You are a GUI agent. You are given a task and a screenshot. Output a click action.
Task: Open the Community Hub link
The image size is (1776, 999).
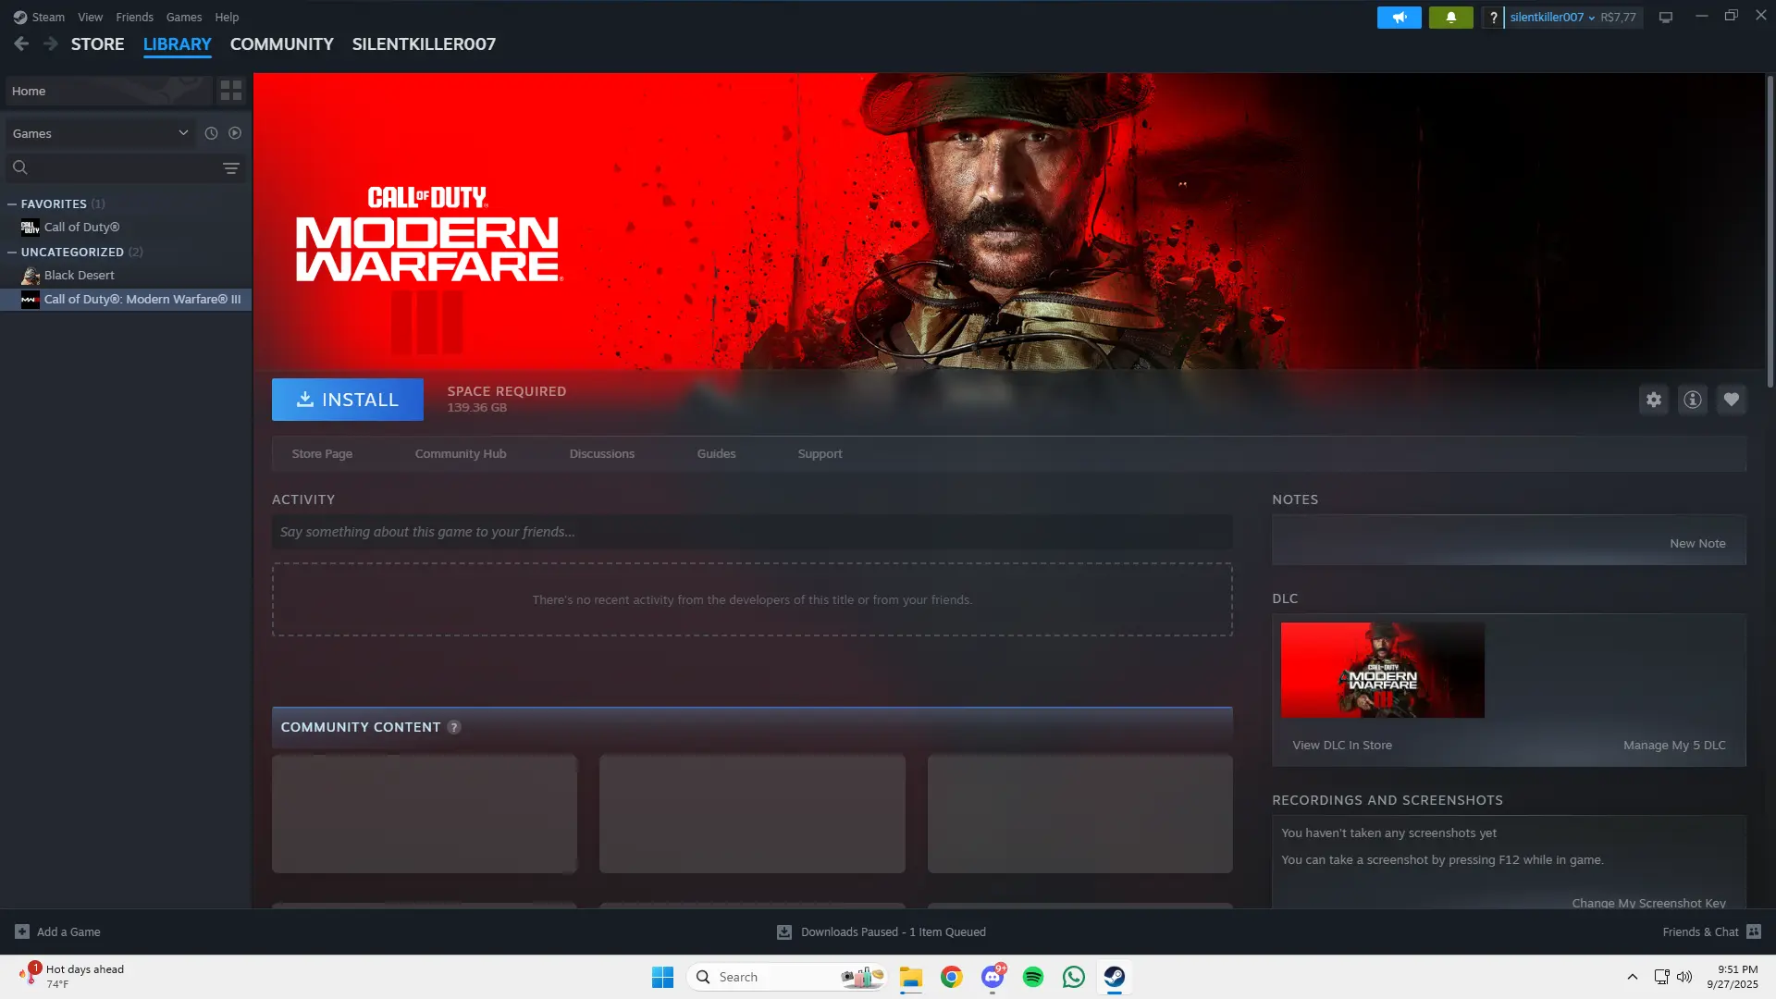click(461, 453)
